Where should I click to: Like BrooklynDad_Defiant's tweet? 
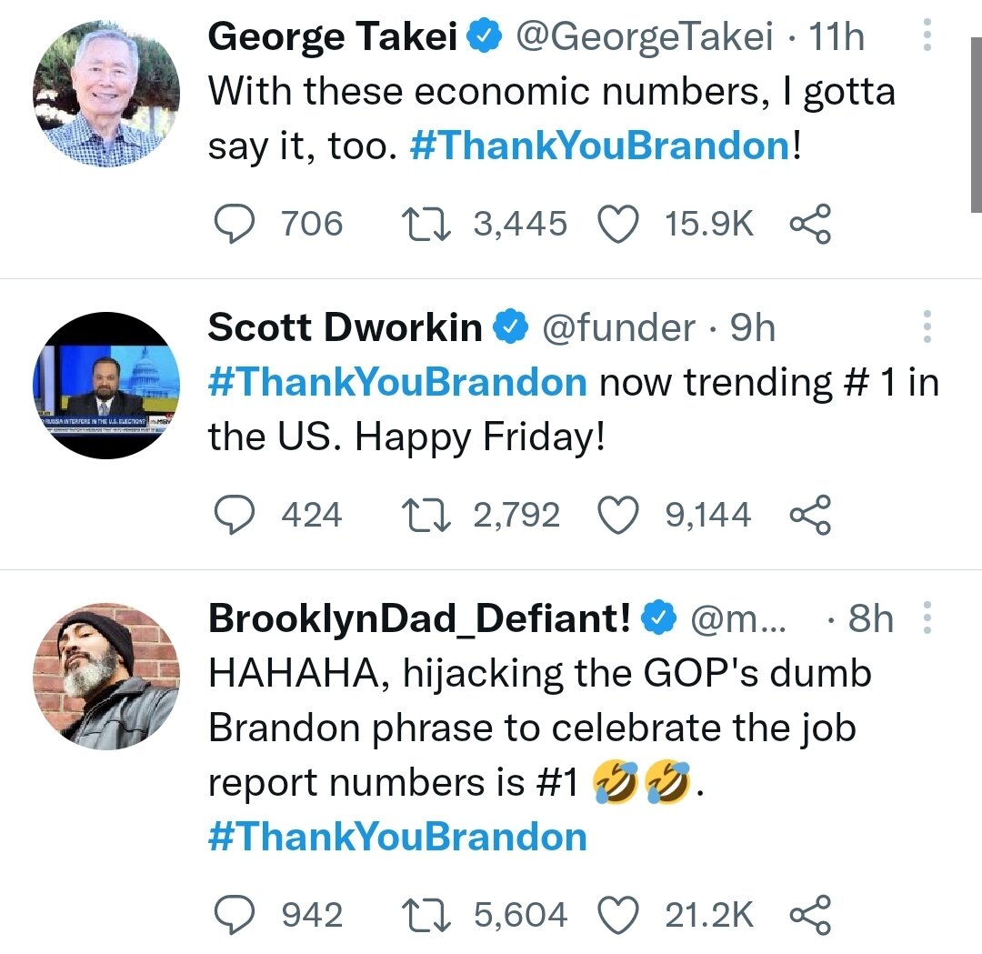coord(618,915)
